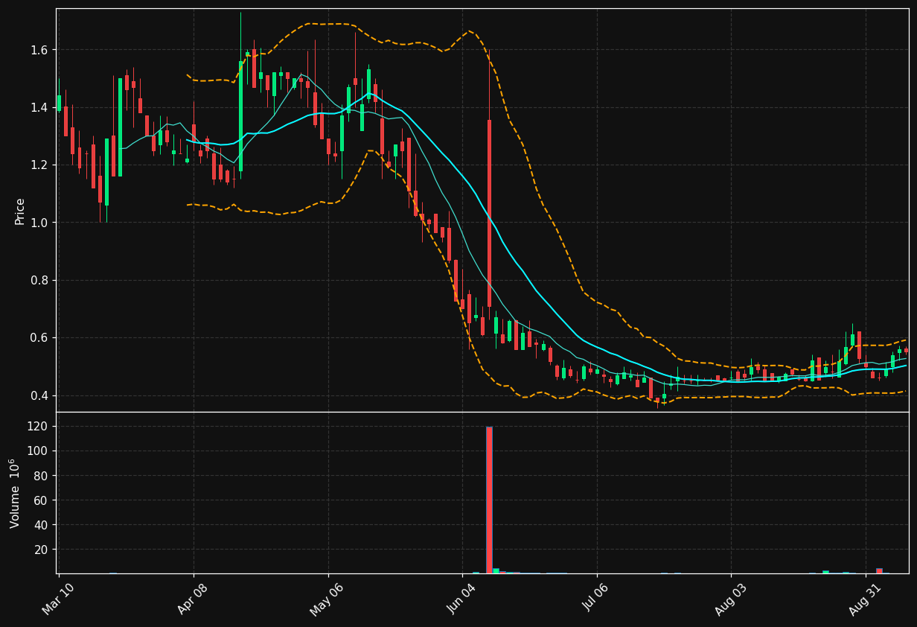Click the 60 volume axis value

(x=41, y=500)
